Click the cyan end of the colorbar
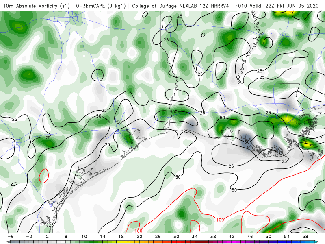Image resolution: width=325 pixels, height=244 pixels. (x=317, y=242)
